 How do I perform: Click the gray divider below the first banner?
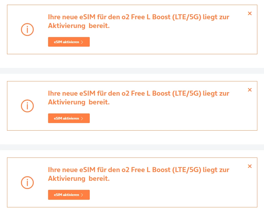(x=132, y=71)
